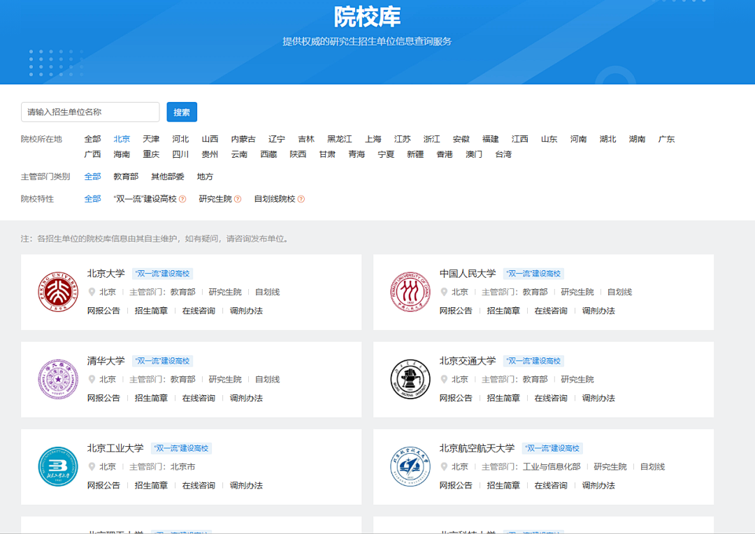755x534 pixels.
Task: Click help icon next to 自划线院校 filter
Action: [x=301, y=199]
